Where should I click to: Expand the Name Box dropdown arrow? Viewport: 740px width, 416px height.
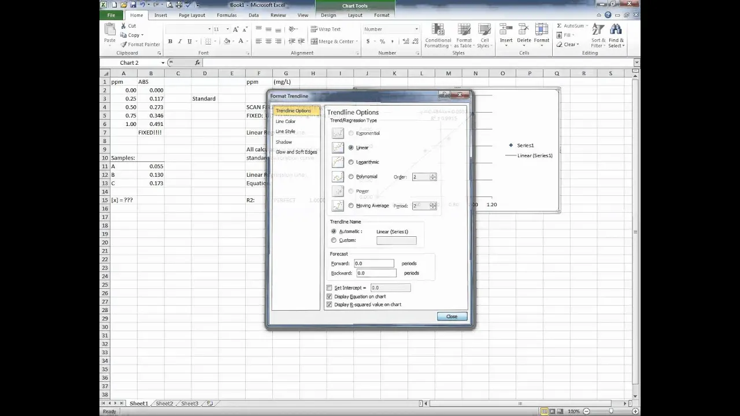tap(163, 62)
